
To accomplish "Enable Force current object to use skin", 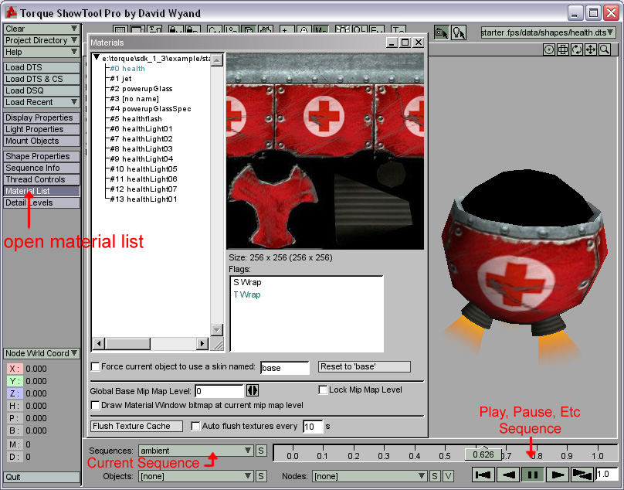I will (x=96, y=366).
